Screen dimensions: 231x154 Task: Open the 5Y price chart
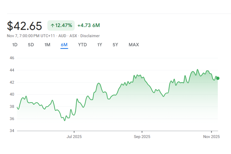point(115,45)
